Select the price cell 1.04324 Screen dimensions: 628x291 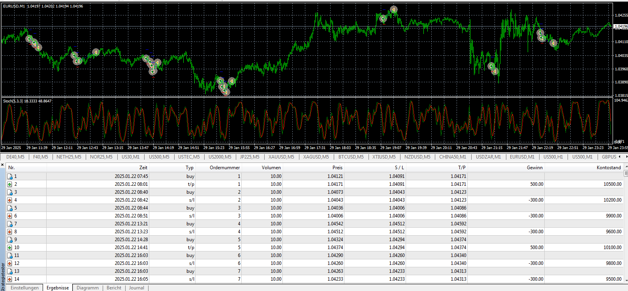point(335,240)
